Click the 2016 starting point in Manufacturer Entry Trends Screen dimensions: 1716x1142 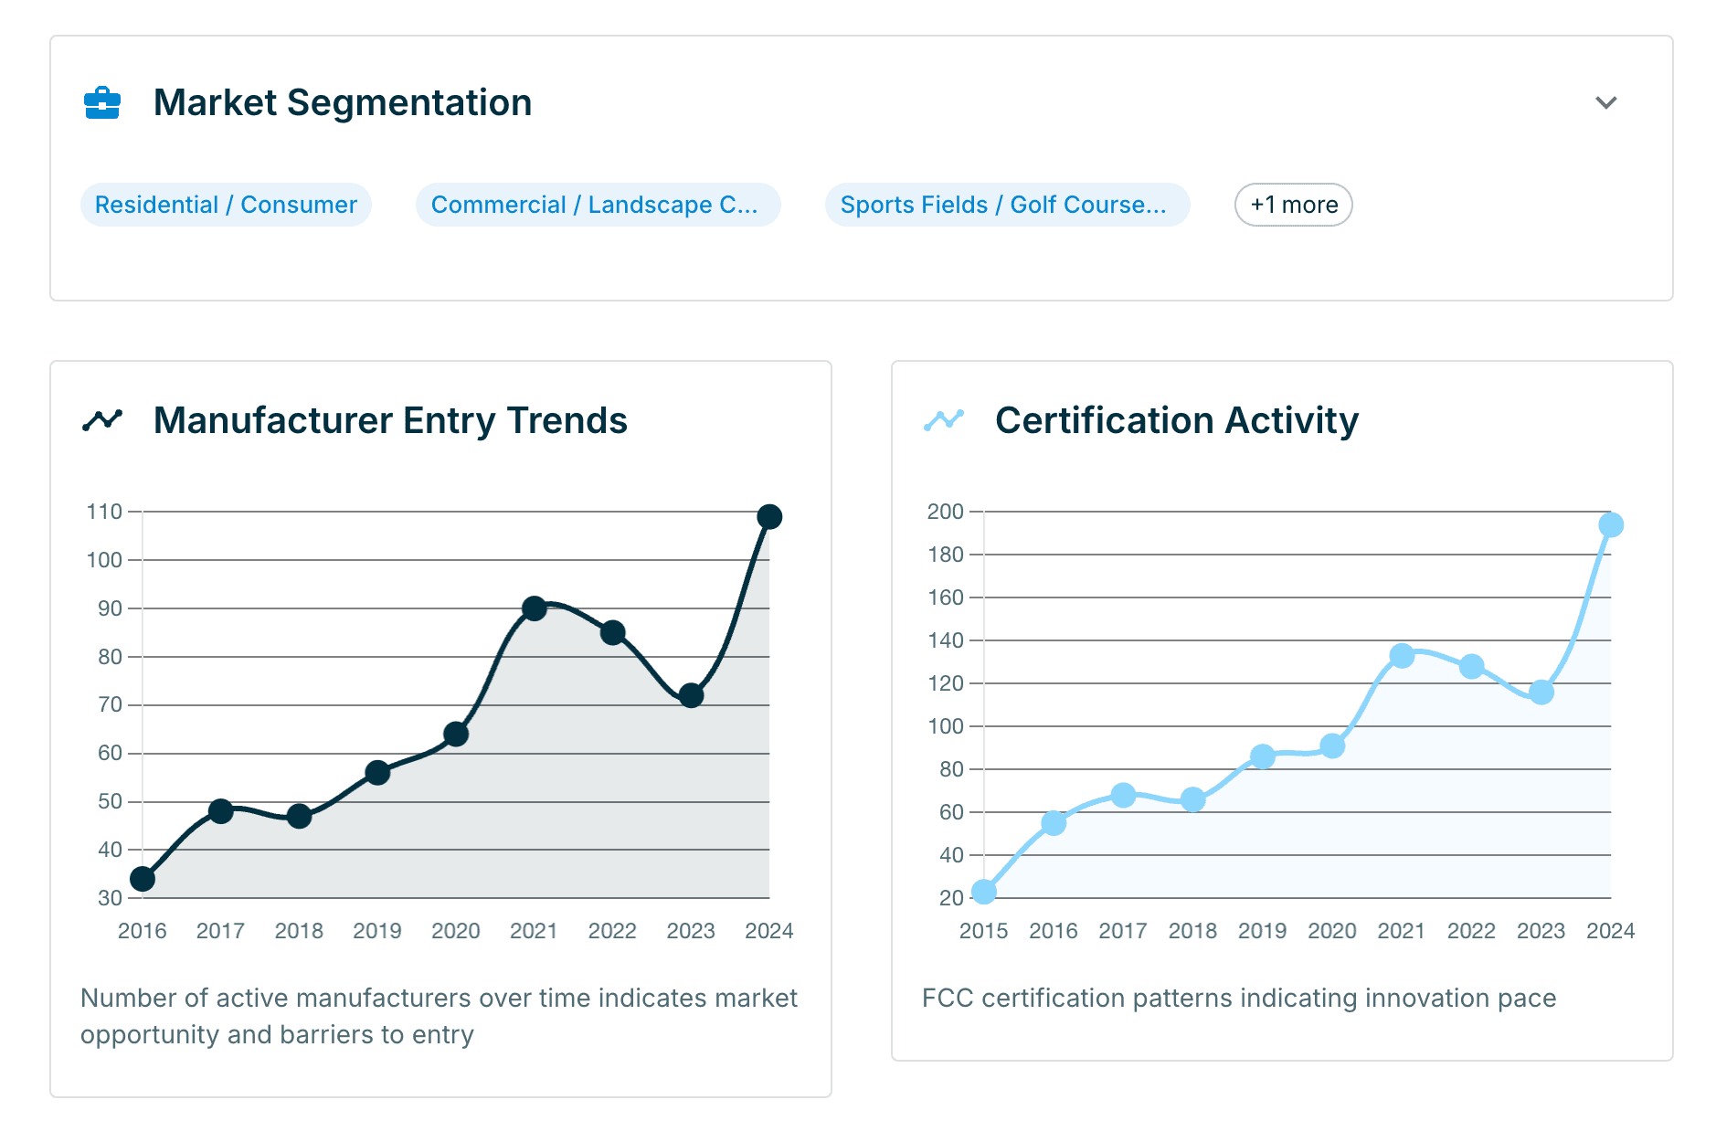pos(143,879)
